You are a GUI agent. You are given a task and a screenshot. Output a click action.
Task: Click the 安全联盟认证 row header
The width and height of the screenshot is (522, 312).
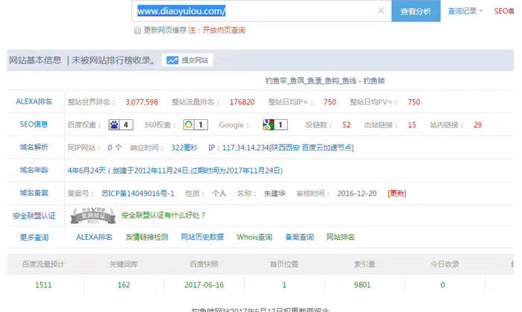pyautogui.click(x=34, y=216)
